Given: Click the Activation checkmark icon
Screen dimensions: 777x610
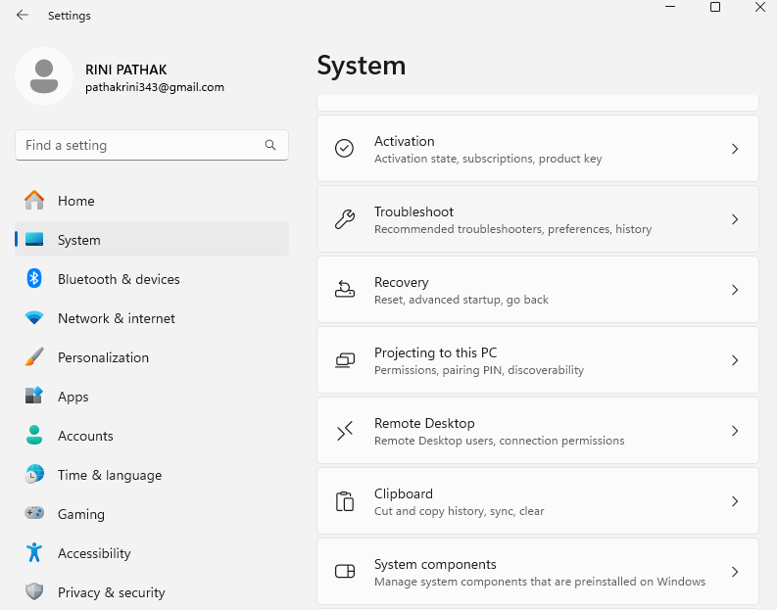Looking at the screenshot, I should 344,149.
